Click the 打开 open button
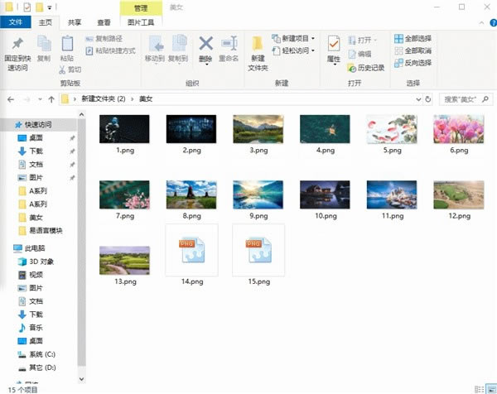 tap(362, 41)
